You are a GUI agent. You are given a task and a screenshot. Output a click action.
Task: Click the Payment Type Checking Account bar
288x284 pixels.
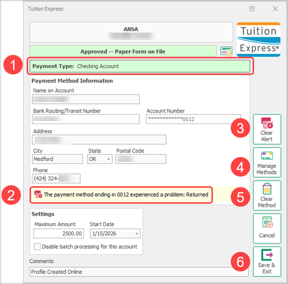click(140, 66)
